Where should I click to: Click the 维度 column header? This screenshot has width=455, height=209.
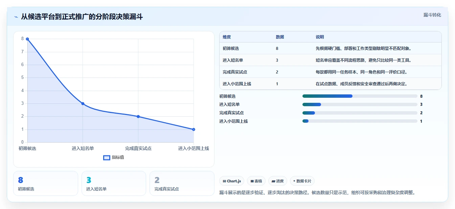point(227,37)
